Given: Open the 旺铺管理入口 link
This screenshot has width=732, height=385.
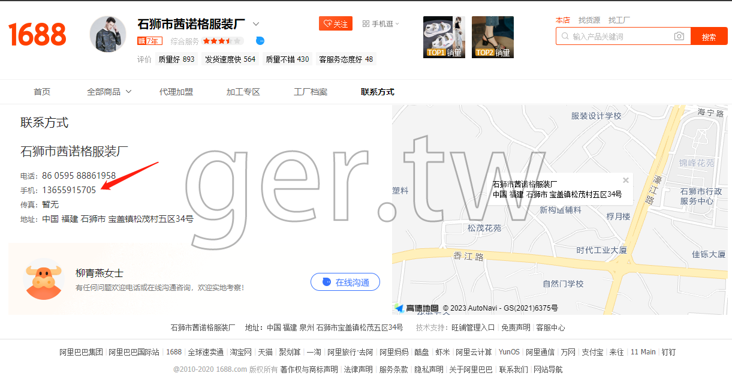Looking at the screenshot, I should pos(473,328).
